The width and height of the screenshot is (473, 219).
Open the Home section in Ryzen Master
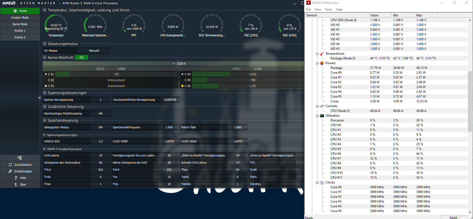click(20, 11)
